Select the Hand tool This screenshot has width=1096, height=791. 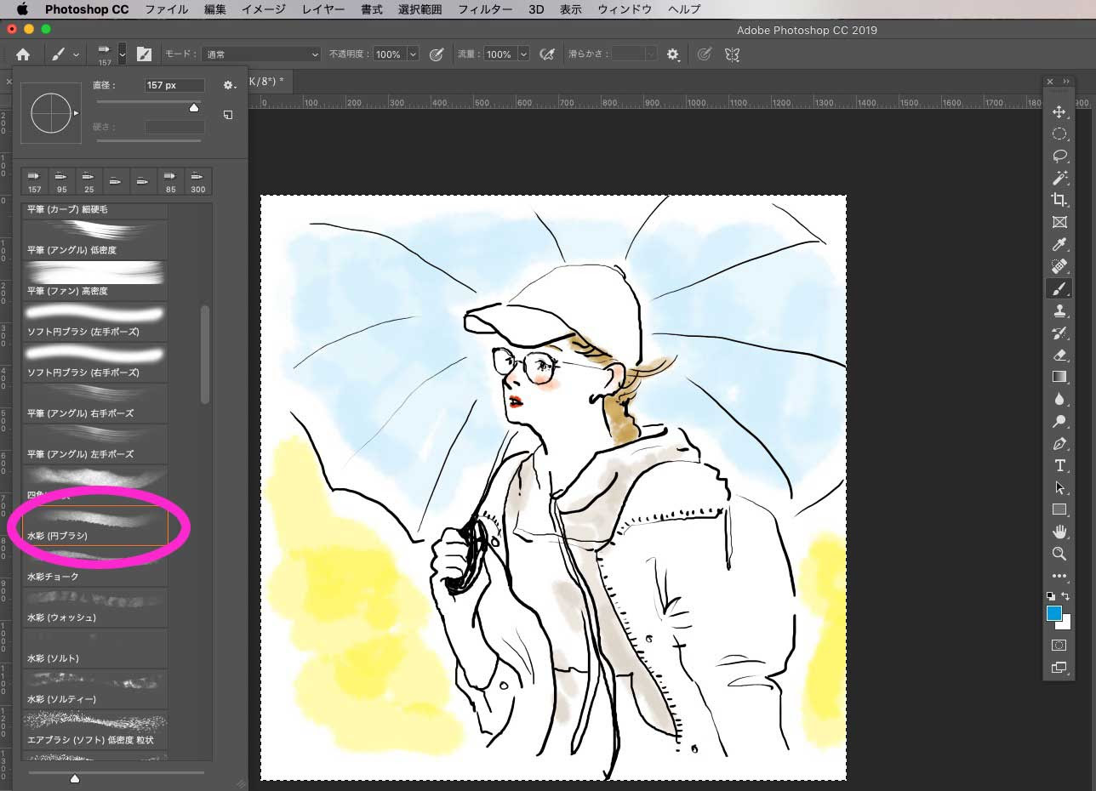pos(1059,532)
